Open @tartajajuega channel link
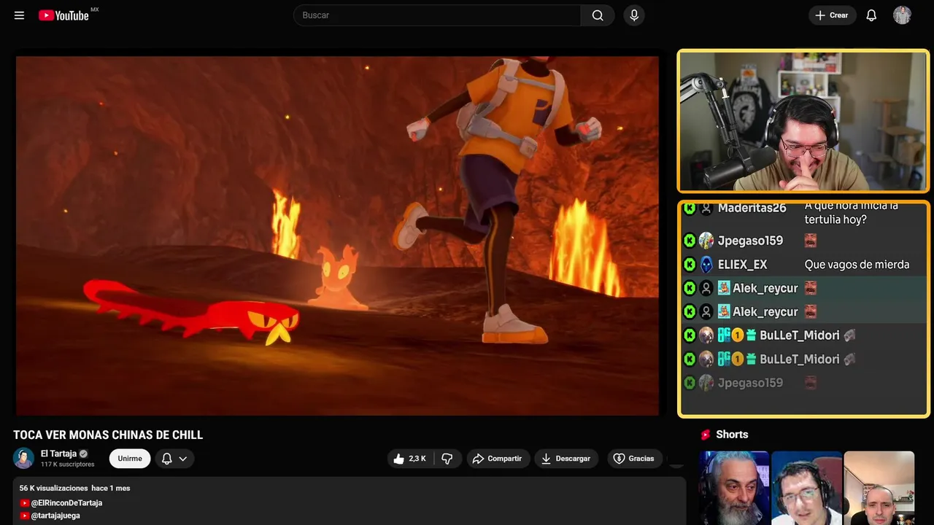 pos(55,516)
